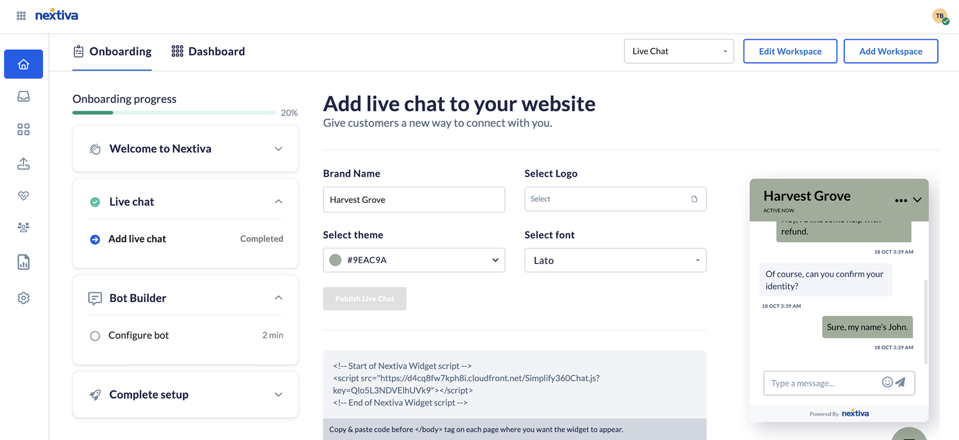The height and width of the screenshot is (440, 959).
Task: Click the Add Workspace button
Action: pos(890,51)
